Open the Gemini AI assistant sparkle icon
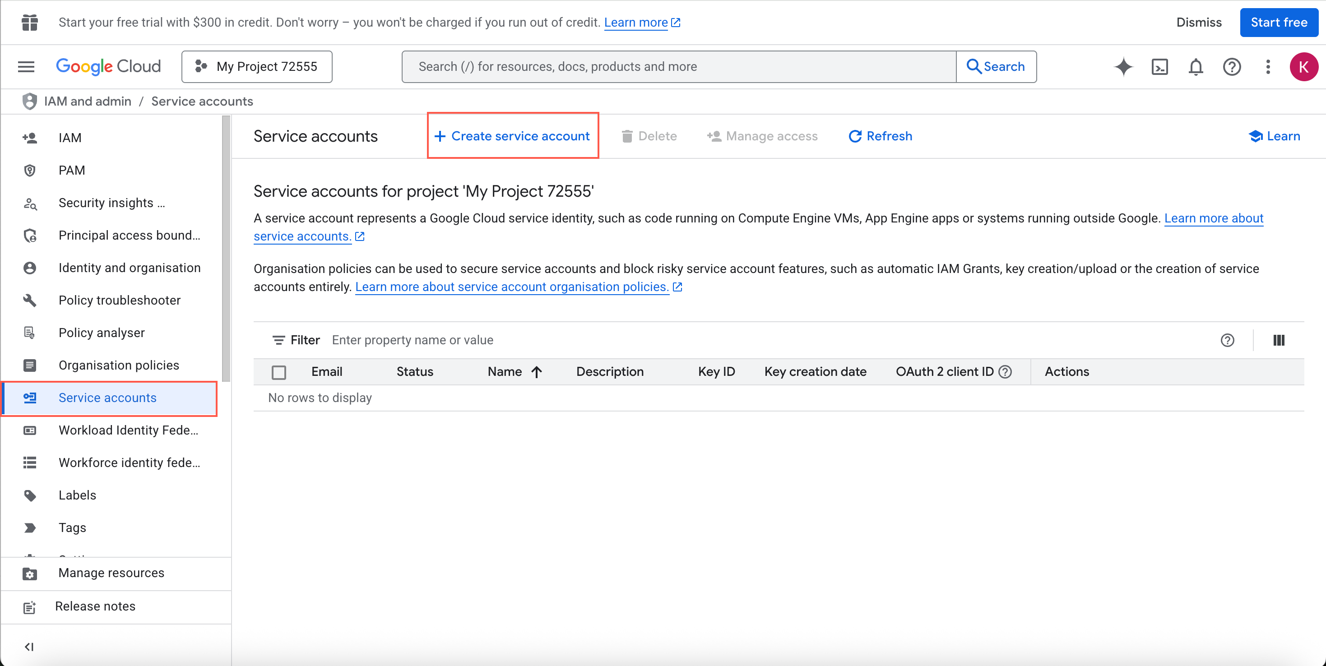This screenshot has height=666, width=1326. [x=1123, y=67]
